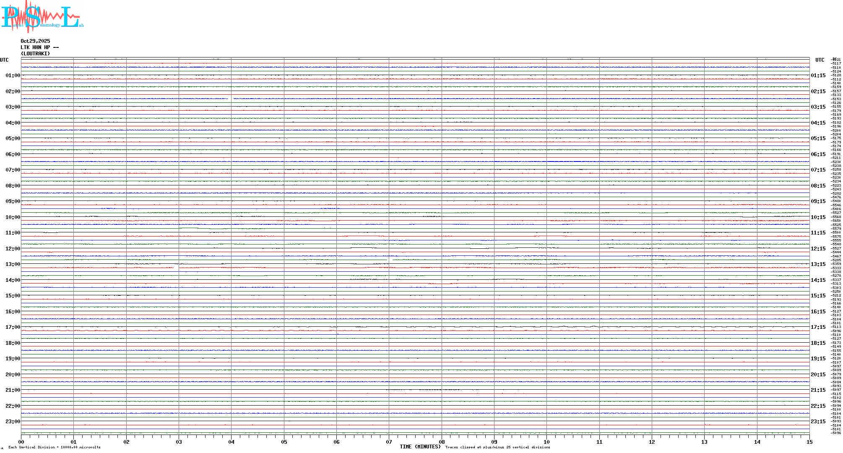Click the Traces clipped footnote text
The image size is (843, 453).
pyautogui.click(x=497, y=447)
